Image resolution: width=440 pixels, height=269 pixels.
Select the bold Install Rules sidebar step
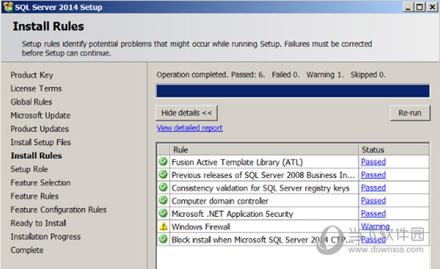tap(36, 155)
